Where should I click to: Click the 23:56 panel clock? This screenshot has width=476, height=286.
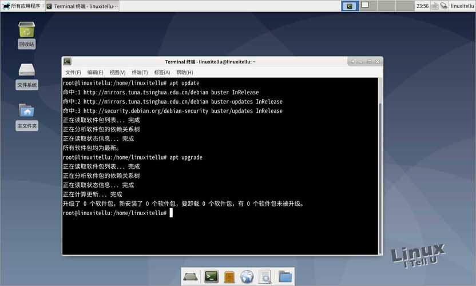pos(422,6)
